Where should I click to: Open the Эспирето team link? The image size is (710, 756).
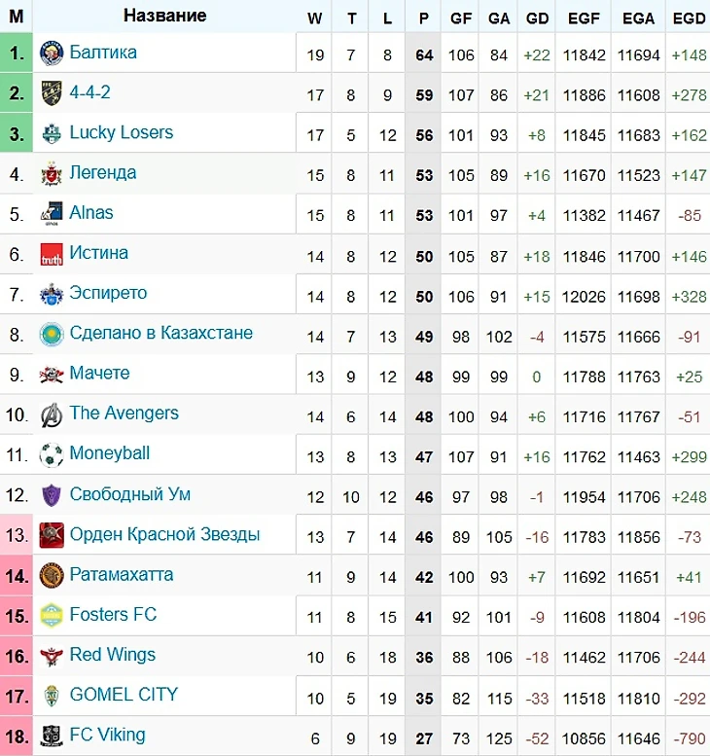click(x=108, y=293)
